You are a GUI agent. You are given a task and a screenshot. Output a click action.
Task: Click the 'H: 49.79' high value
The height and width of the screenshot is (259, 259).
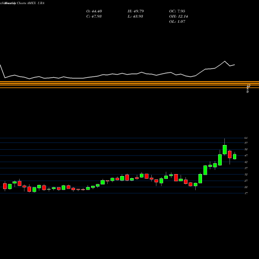[x=136, y=11]
